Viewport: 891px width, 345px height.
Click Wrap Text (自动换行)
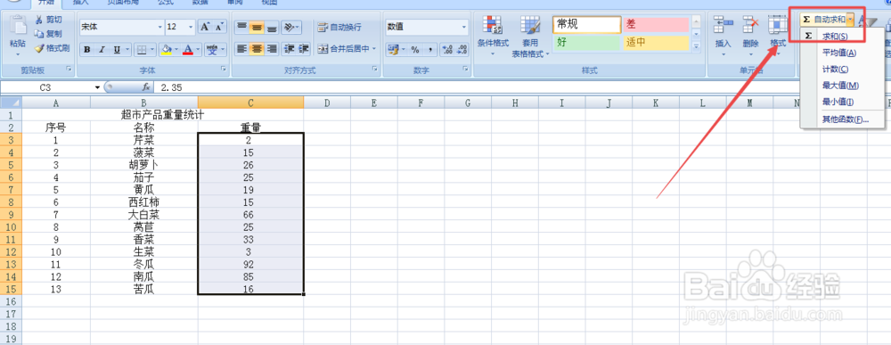tap(339, 27)
